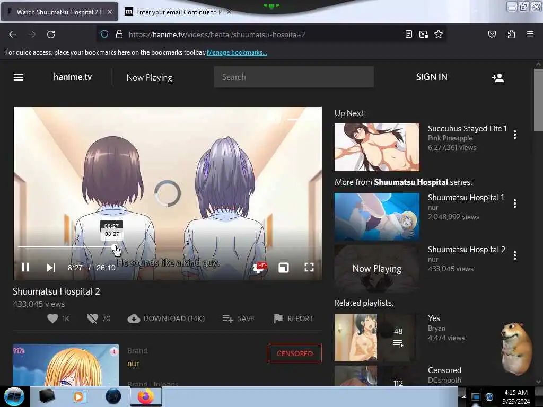
Task: Open the nur brand link
Action: (x=133, y=364)
